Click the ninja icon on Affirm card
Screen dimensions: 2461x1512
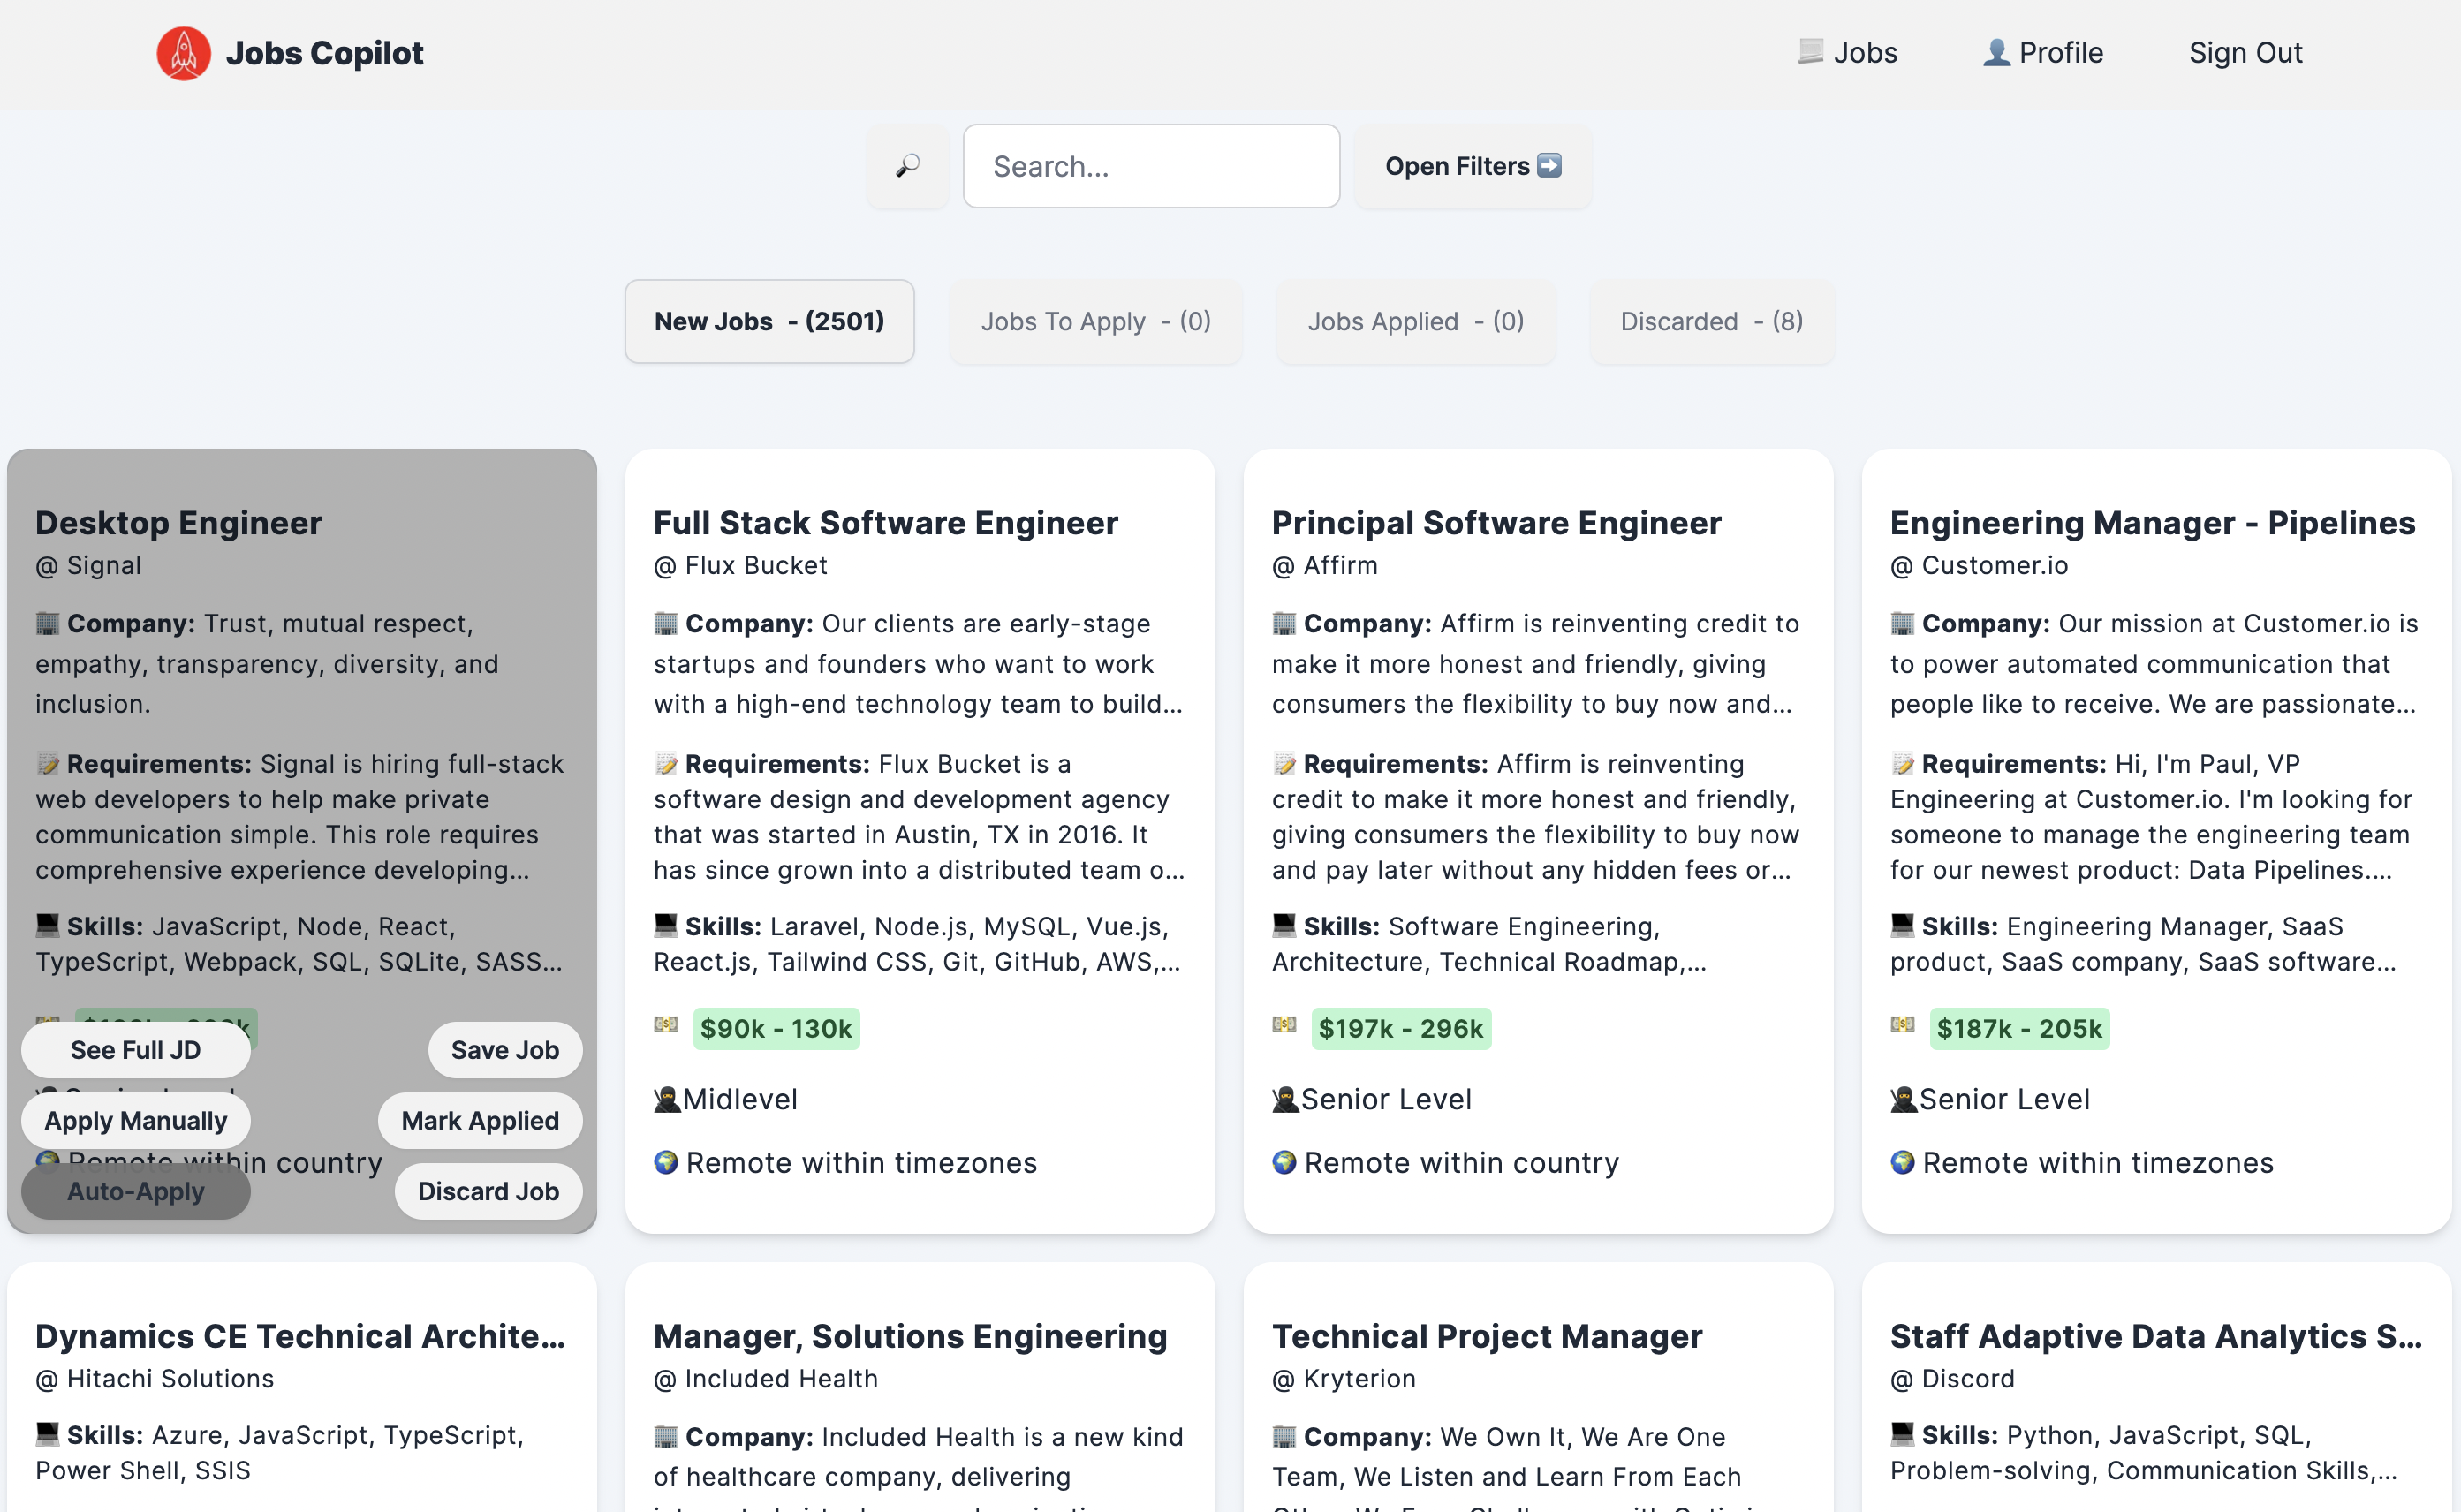click(x=1285, y=1100)
